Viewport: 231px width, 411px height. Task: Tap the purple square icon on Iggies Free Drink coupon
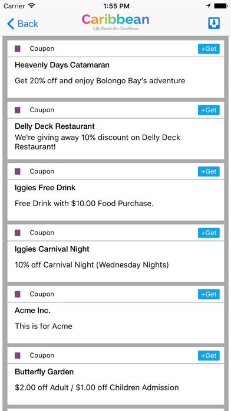click(18, 171)
